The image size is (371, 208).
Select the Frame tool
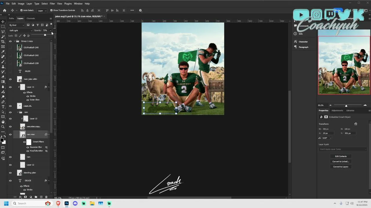3,47
